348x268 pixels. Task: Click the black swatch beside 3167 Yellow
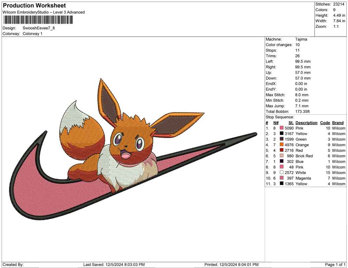pyautogui.click(x=282, y=133)
